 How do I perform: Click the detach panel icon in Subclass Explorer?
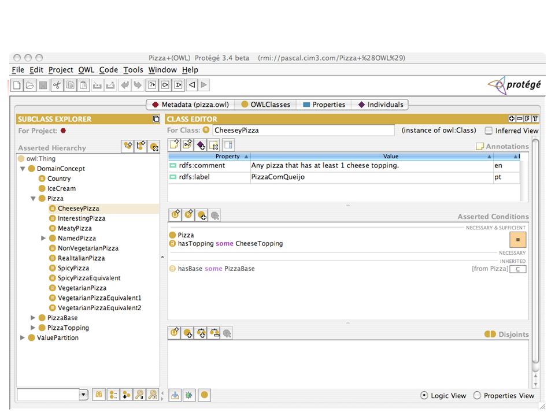tap(156, 119)
